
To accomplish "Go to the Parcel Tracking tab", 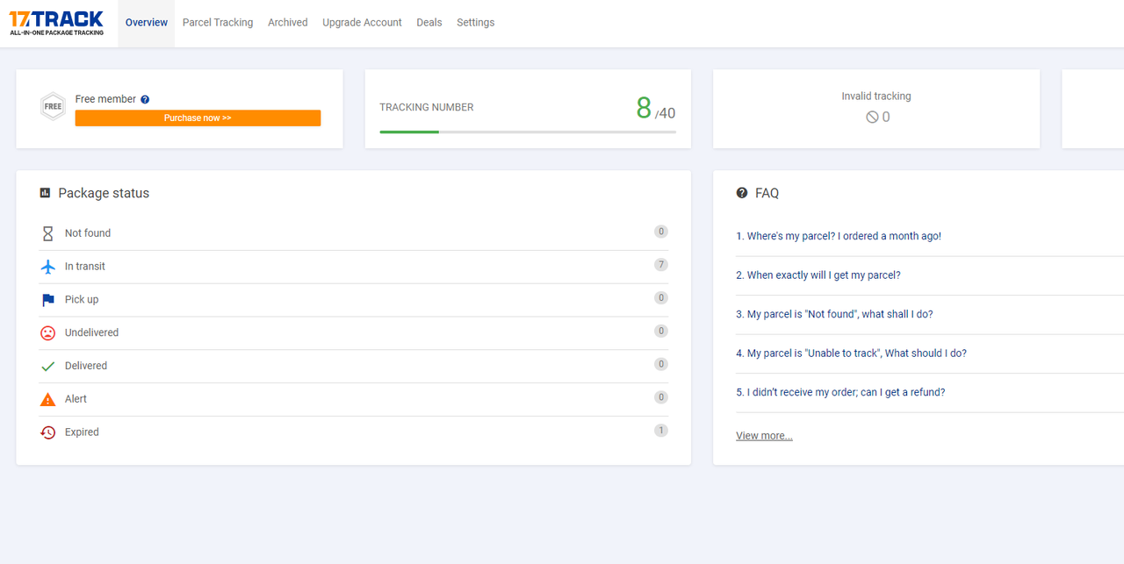I will pyautogui.click(x=218, y=23).
